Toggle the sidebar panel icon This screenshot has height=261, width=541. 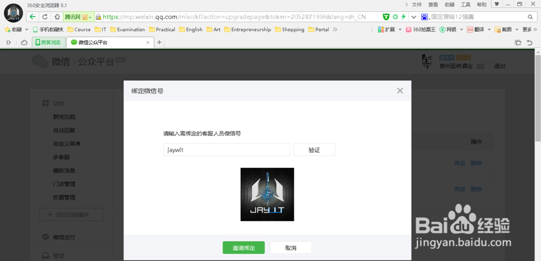point(9,42)
